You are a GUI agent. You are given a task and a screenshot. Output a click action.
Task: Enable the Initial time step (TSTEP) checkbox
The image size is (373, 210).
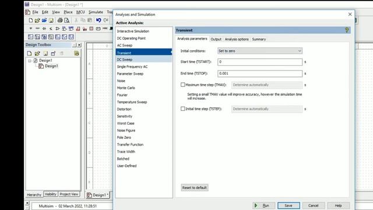pos(182,108)
